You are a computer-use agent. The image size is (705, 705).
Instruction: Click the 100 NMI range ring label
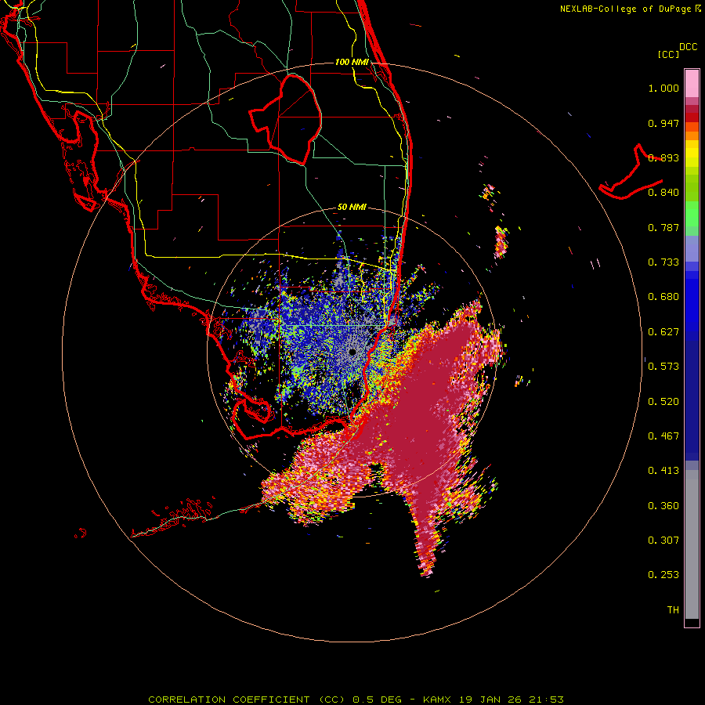352,62
